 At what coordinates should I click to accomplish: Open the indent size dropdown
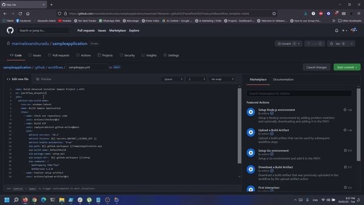[196, 79]
